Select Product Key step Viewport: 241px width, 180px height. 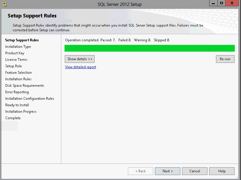click(x=15, y=53)
